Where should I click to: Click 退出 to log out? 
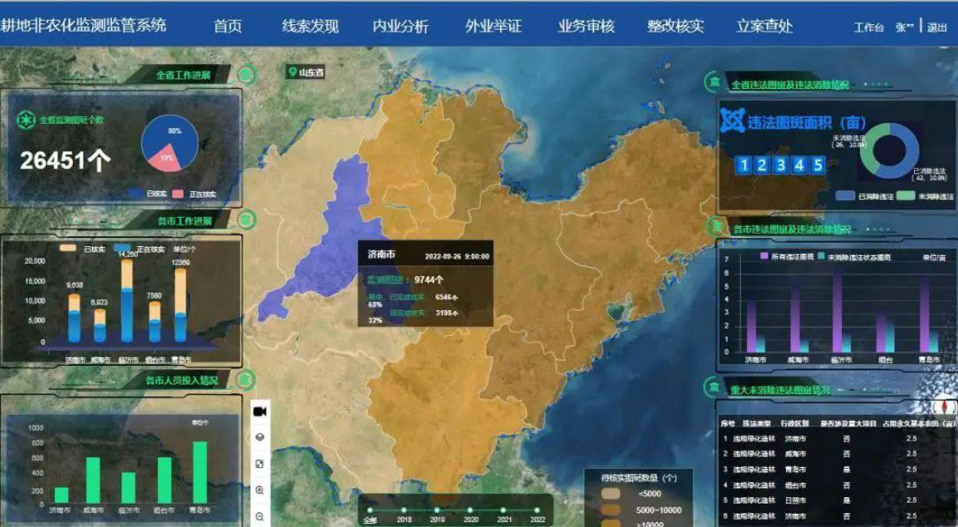click(937, 28)
